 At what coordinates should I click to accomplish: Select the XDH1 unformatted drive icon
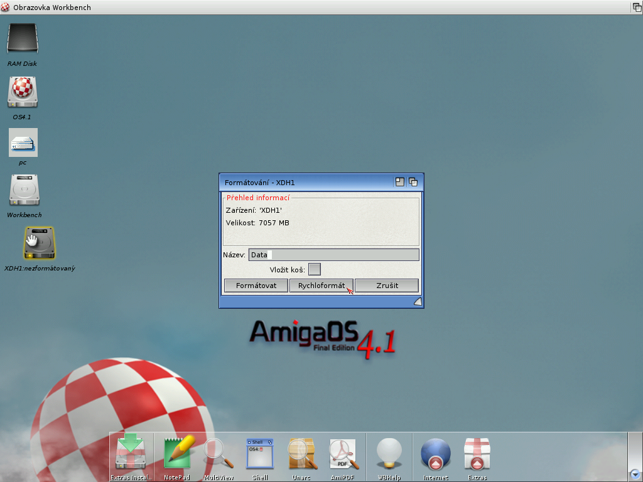39,243
